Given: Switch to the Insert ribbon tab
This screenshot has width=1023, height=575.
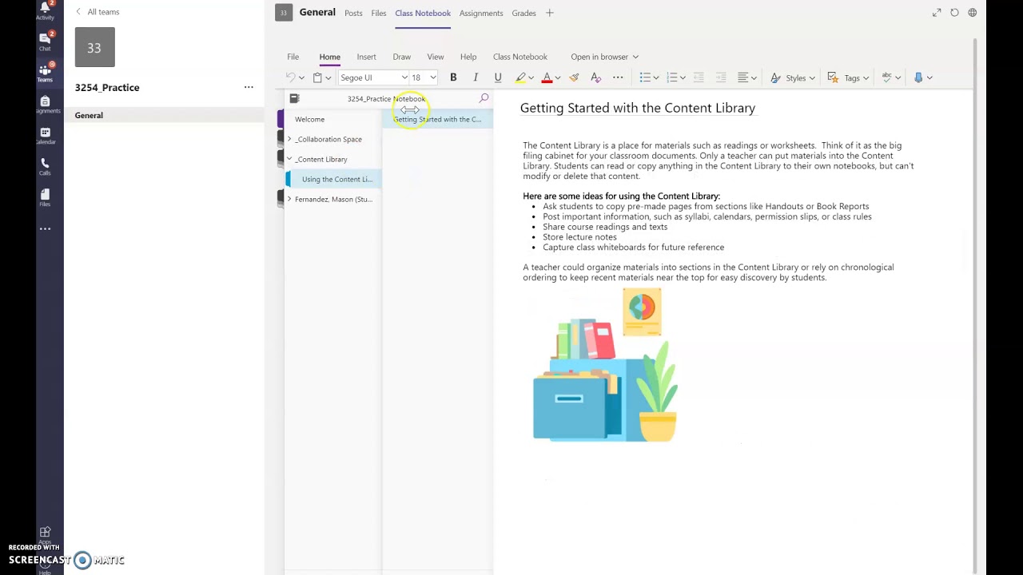Looking at the screenshot, I should [x=366, y=57].
